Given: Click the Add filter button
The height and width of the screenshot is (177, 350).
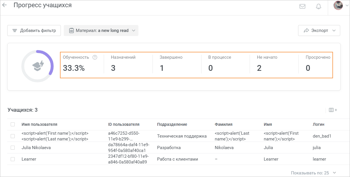Looking at the screenshot, I should 34,31.
